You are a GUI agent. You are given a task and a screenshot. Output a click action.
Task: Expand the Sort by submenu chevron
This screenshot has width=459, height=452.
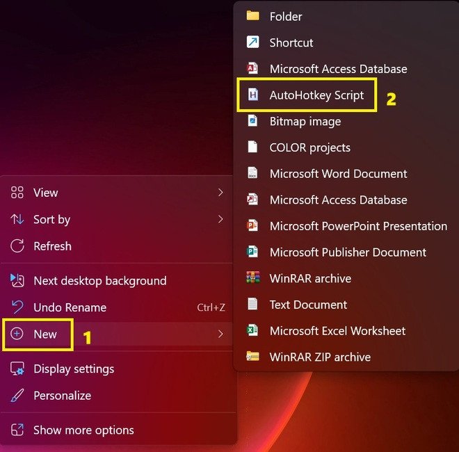[x=220, y=219]
